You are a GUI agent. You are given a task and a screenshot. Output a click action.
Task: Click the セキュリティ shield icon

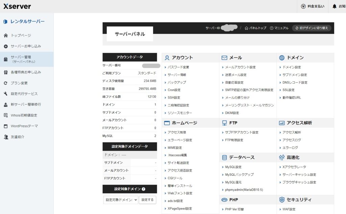coord(282,200)
